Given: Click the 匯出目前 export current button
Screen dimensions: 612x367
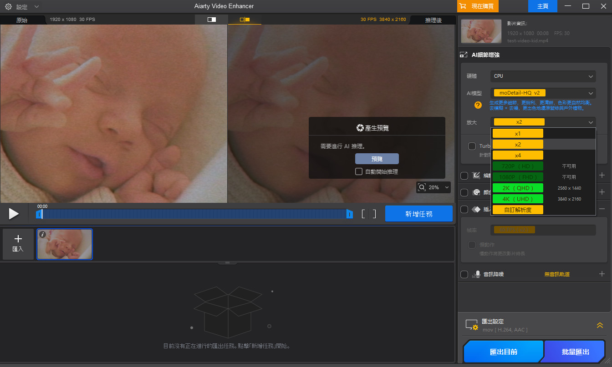Looking at the screenshot, I should [x=504, y=352].
